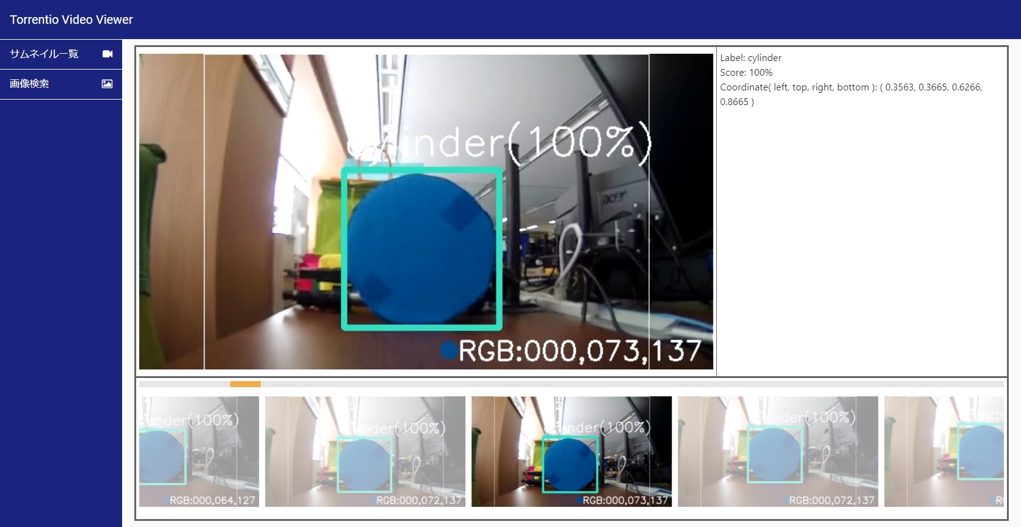
Task: Click the Label: cylinder text
Action: click(x=750, y=58)
